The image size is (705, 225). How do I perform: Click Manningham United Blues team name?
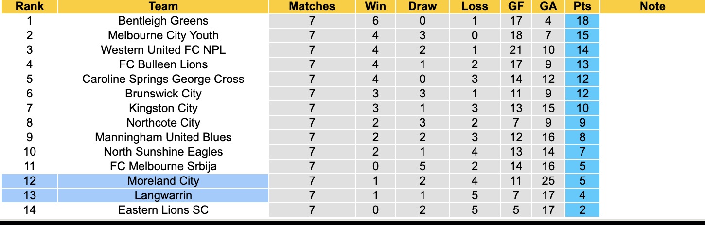pos(163,137)
